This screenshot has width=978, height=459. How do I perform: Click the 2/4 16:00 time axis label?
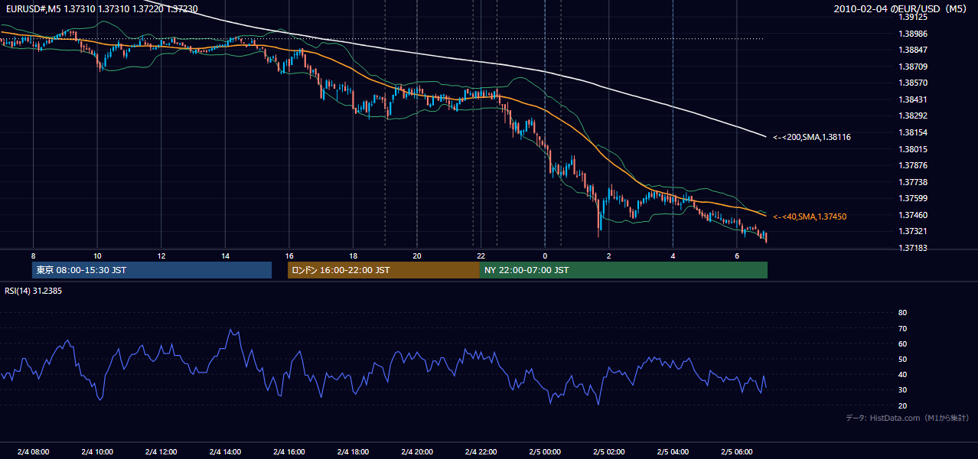tap(289, 451)
